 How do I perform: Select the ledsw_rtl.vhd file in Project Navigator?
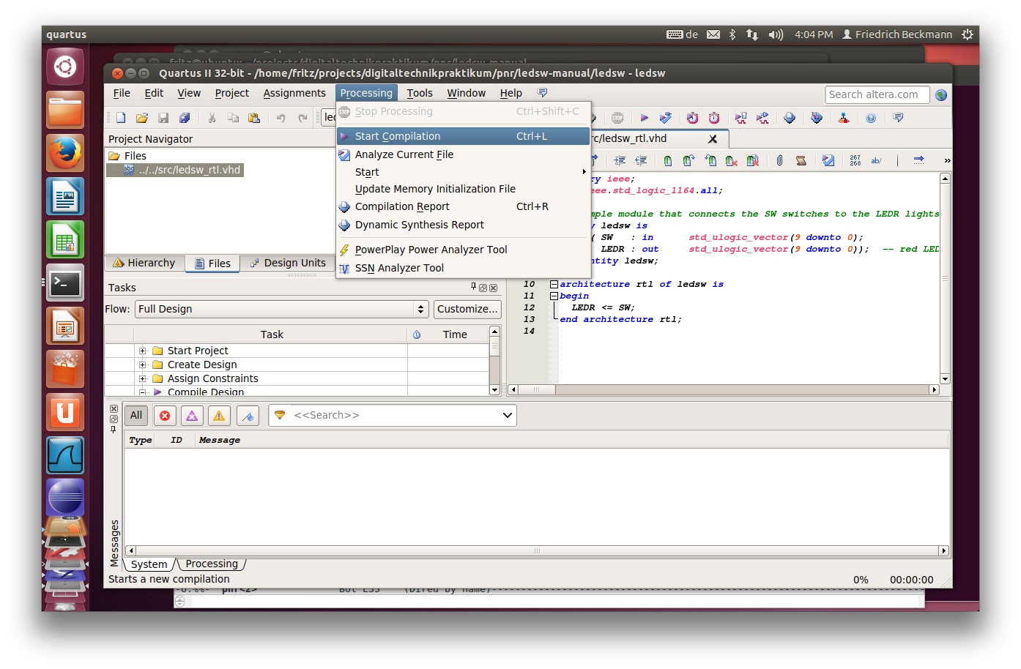[x=189, y=170]
